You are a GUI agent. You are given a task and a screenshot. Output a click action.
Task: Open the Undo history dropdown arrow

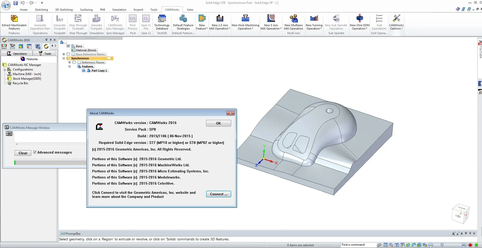pos(27,3)
